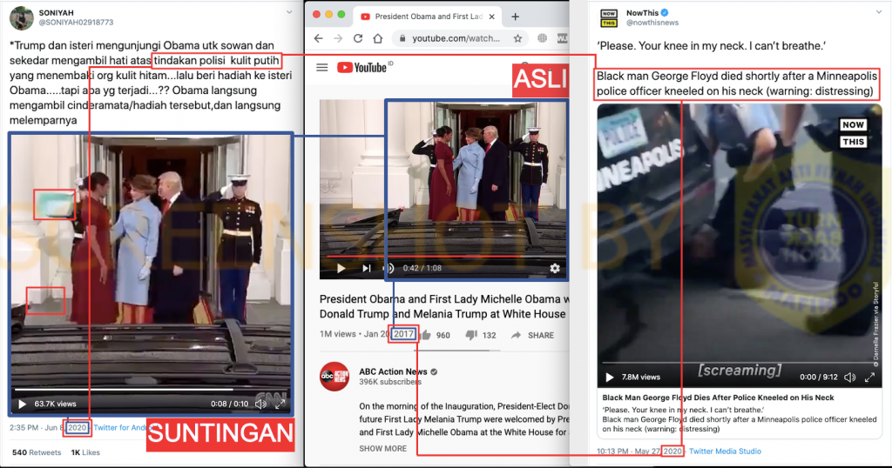Click the 1M views text under the video
The image size is (892, 468).
click(x=337, y=334)
